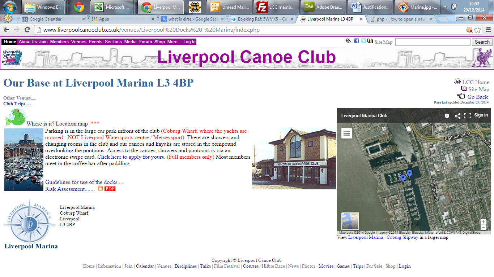Image resolution: width=494 pixels, height=277 pixels.
Task: Zoom out on the embedded map
Action: [484, 228]
